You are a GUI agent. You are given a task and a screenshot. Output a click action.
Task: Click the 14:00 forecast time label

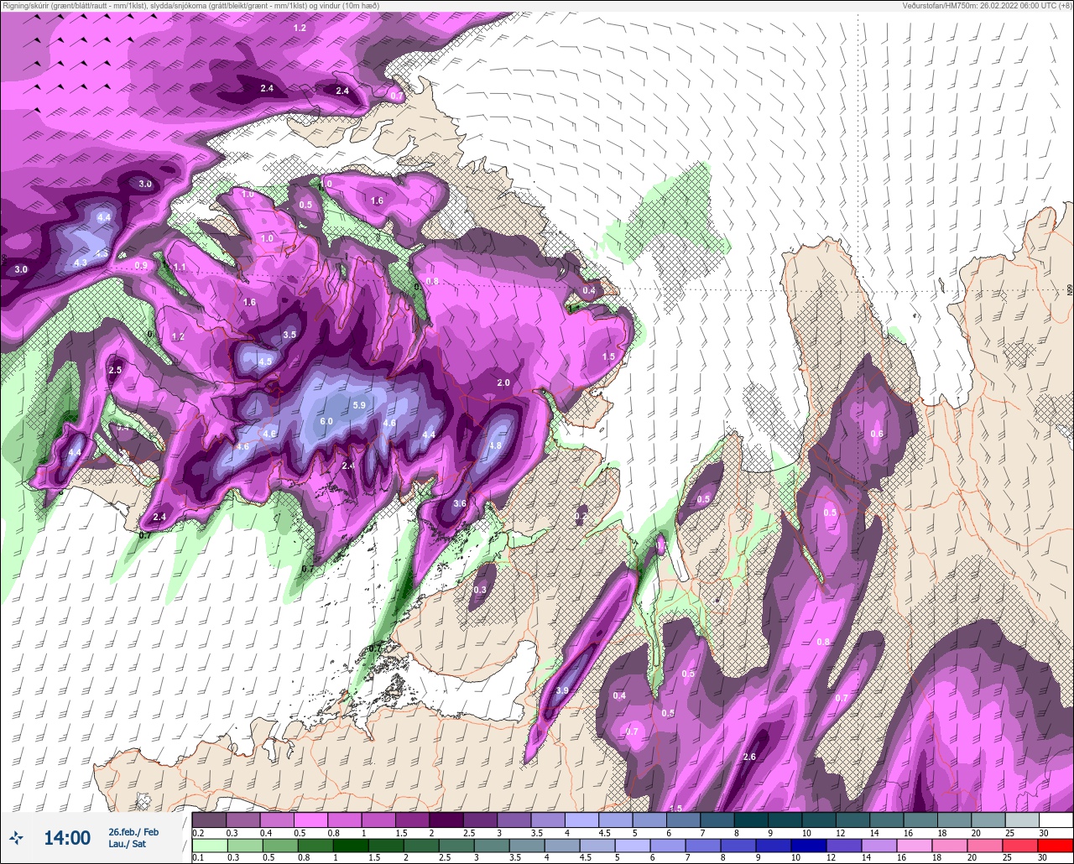(67, 837)
